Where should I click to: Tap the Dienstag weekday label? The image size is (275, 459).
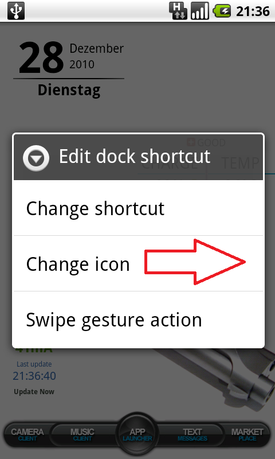pos(69,90)
